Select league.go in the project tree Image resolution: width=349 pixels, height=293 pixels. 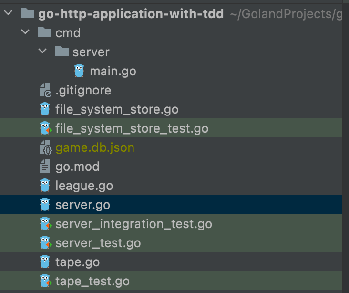pos(84,186)
